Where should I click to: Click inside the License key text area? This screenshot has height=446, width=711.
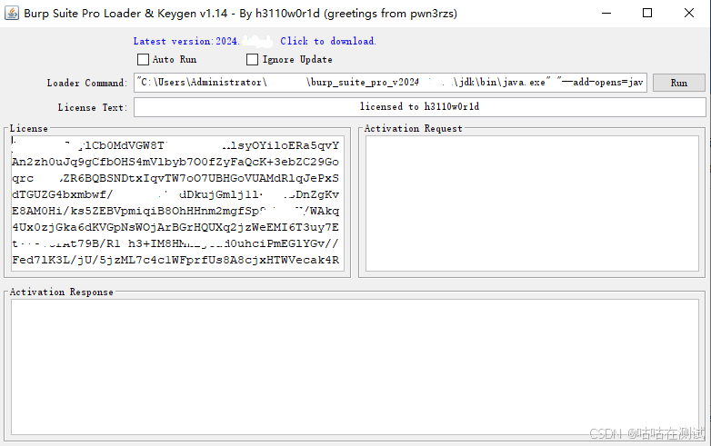[x=178, y=203]
